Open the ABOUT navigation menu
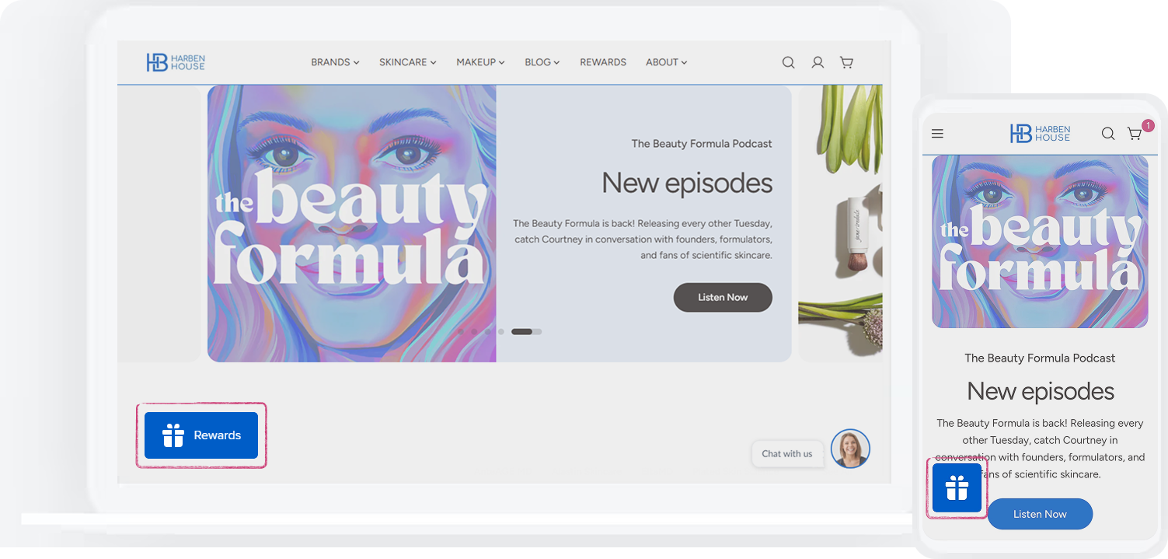The image size is (1168, 559). click(666, 62)
